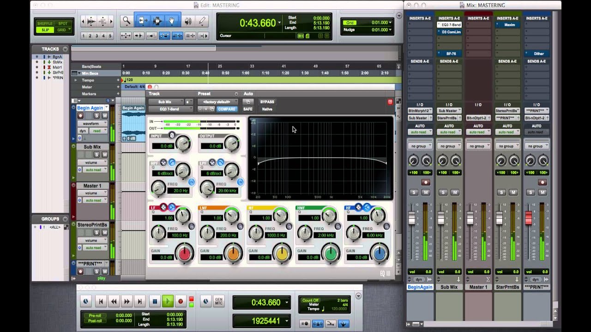The width and height of the screenshot is (591, 332).
Task: Click the GEN MTC button
Action: 219,302
